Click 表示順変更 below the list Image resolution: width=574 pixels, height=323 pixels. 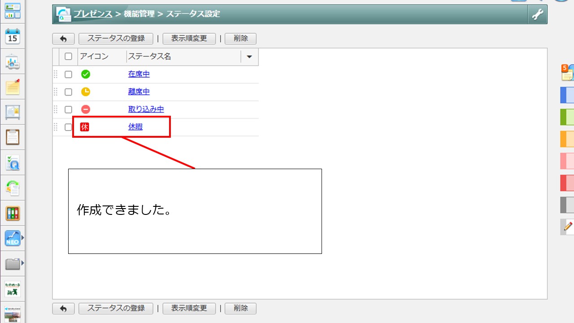pyautogui.click(x=189, y=309)
